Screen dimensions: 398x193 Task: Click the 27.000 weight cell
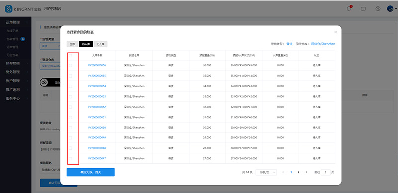point(207,159)
